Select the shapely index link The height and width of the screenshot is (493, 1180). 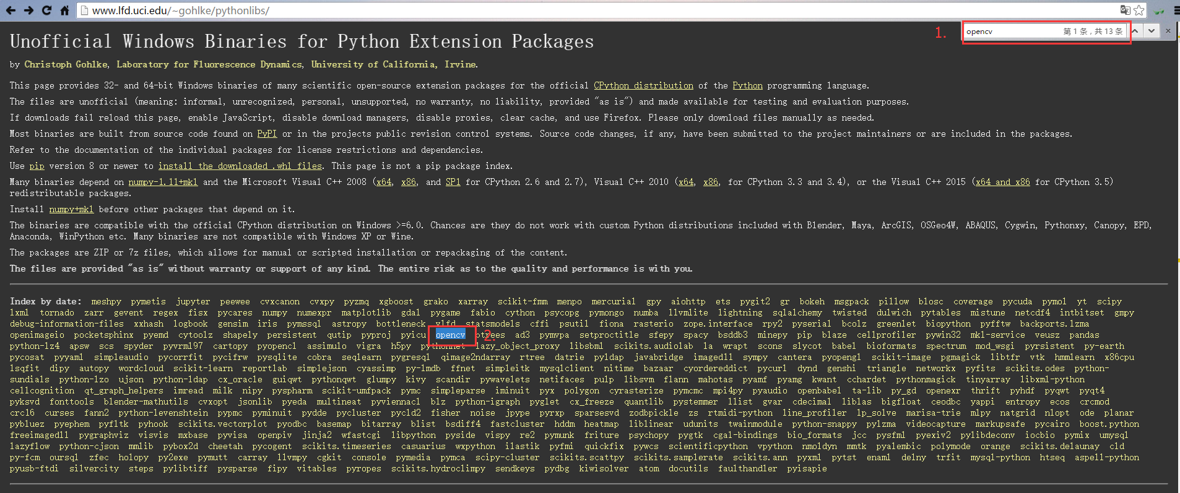click(240, 335)
